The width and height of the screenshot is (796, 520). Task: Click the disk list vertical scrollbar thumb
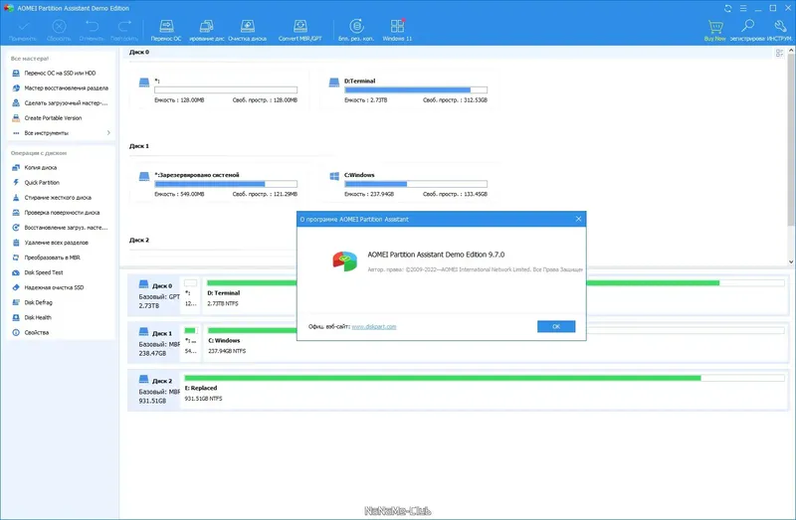pos(791,140)
